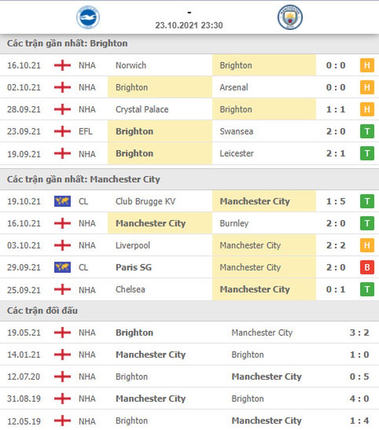Click the orange H badge for Liverpool match
This screenshot has width=379, height=430.
point(367,245)
